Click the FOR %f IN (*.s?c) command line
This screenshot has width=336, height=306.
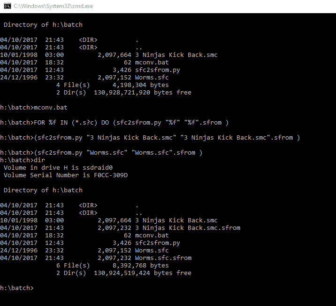point(115,123)
